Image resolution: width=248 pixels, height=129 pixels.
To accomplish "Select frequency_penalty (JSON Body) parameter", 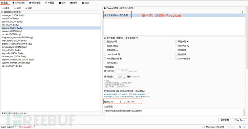I will tap(51, 37).
